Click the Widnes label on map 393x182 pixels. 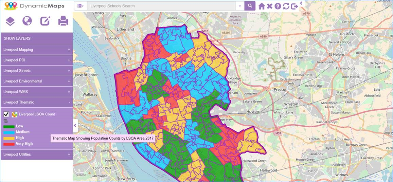pyautogui.click(x=342, y=175)
